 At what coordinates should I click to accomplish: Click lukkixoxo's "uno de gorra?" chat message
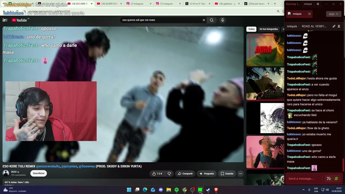[x=304, y=151]
